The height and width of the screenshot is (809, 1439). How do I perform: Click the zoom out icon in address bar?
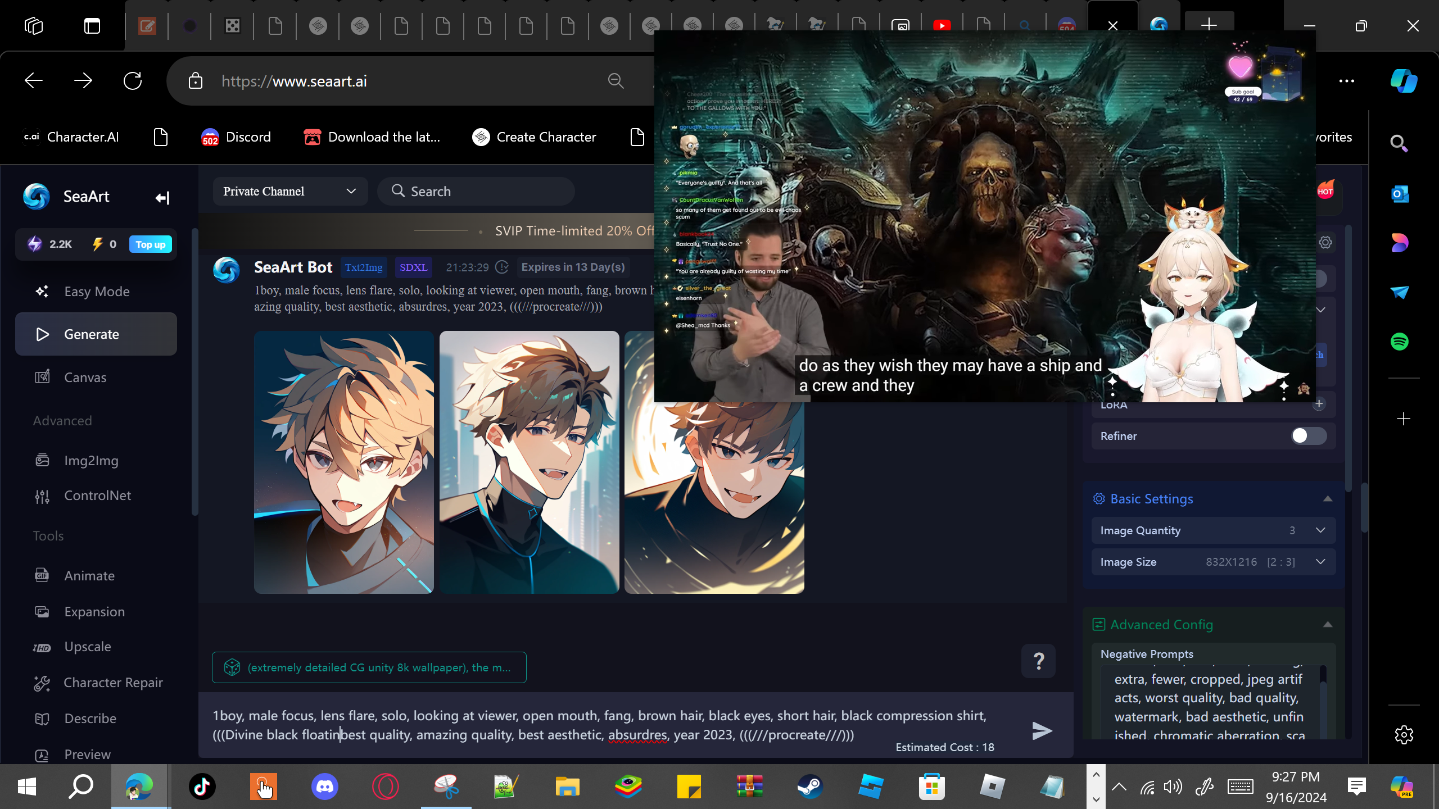pos(616,81)
